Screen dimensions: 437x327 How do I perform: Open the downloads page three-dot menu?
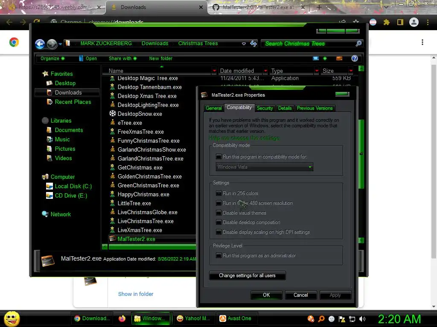coord(422,42)
